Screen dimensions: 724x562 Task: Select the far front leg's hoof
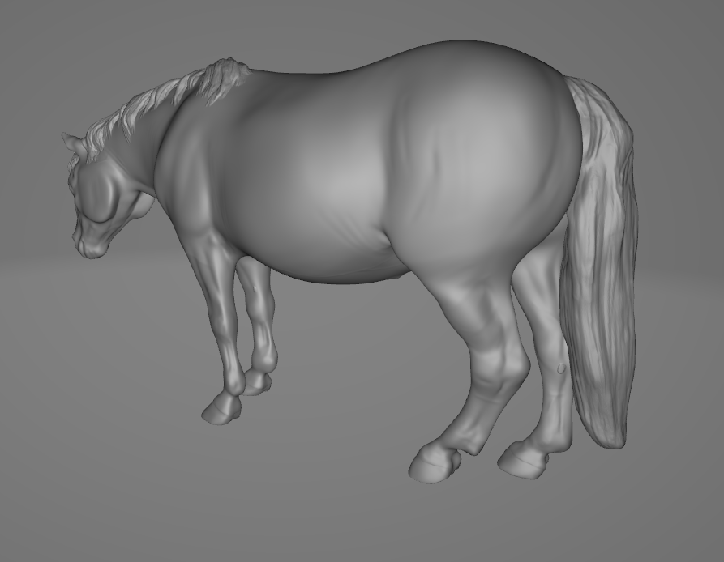pyautogui.click(x=256, y=383)
